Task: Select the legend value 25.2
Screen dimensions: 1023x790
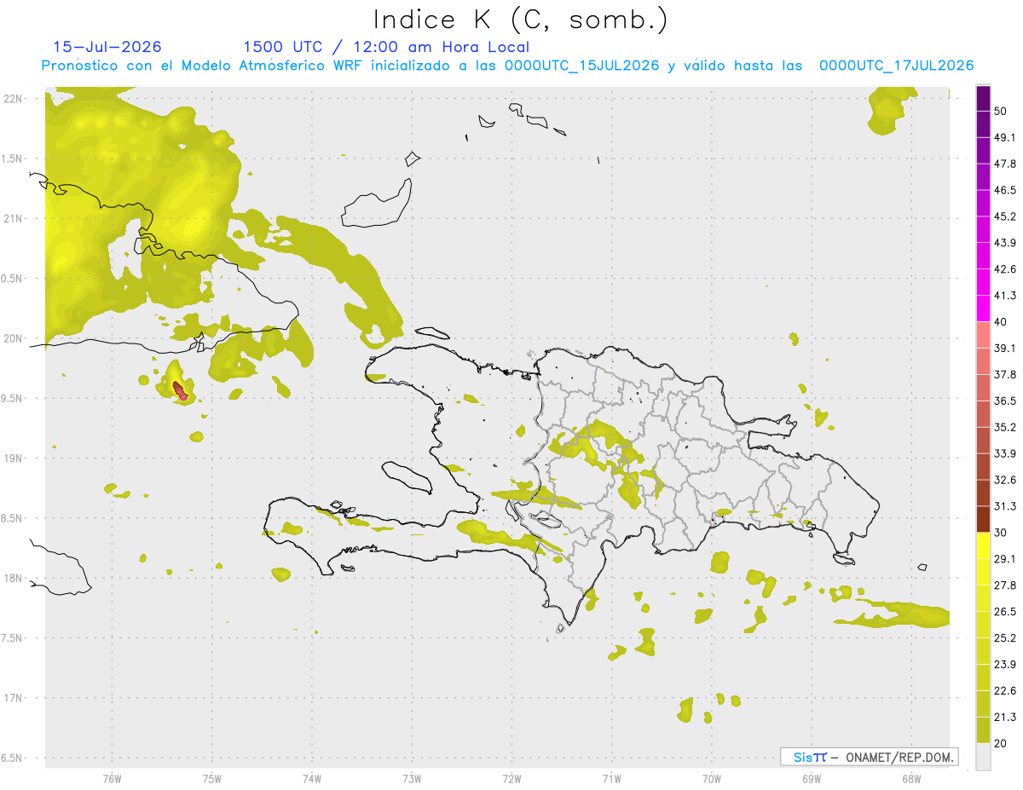Action: pyautogui.click(x=1005, y=637)
